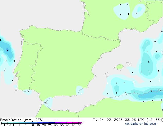Screen dimensions: 163x126
Task: Select the 40–45 mm magenta legend swatch
Action: (70, 123)
